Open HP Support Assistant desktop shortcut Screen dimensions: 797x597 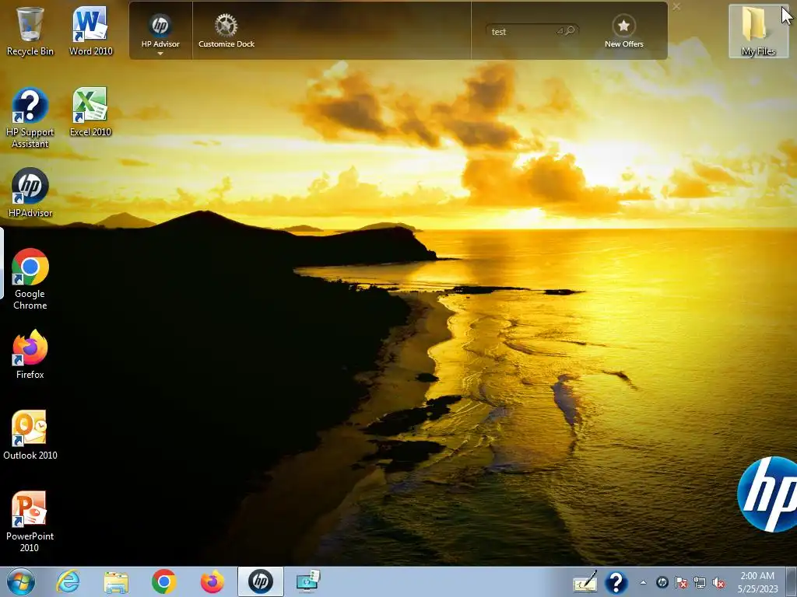[x=30, y=118]
